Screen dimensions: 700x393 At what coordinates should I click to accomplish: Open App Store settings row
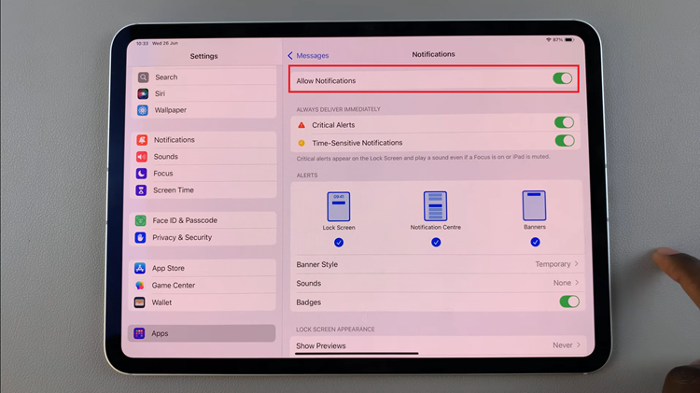pyautogui.click(x=203, y=268)
